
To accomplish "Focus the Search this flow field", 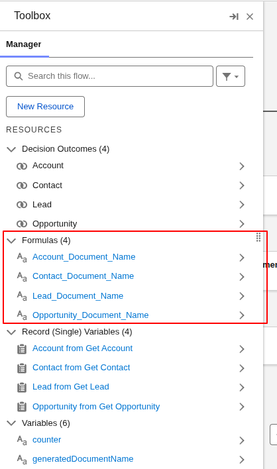I will [x=109, y=76].
